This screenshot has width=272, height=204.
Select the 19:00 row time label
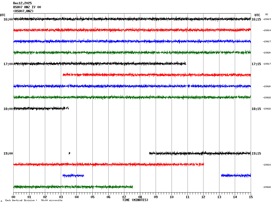point(8,154)
